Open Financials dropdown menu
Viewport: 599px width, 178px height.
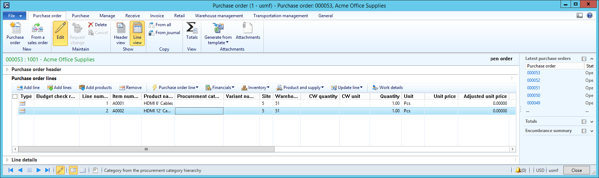220,88
